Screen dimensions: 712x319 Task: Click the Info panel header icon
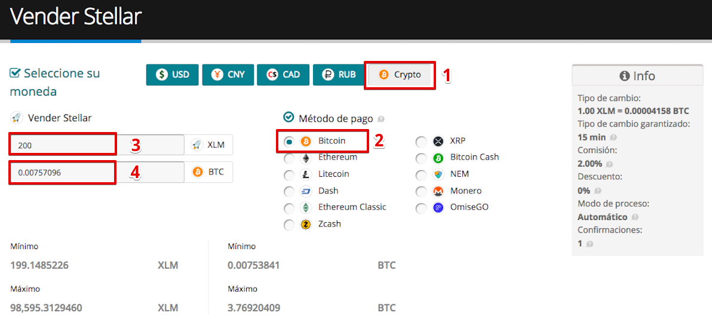tap(624, 76)
